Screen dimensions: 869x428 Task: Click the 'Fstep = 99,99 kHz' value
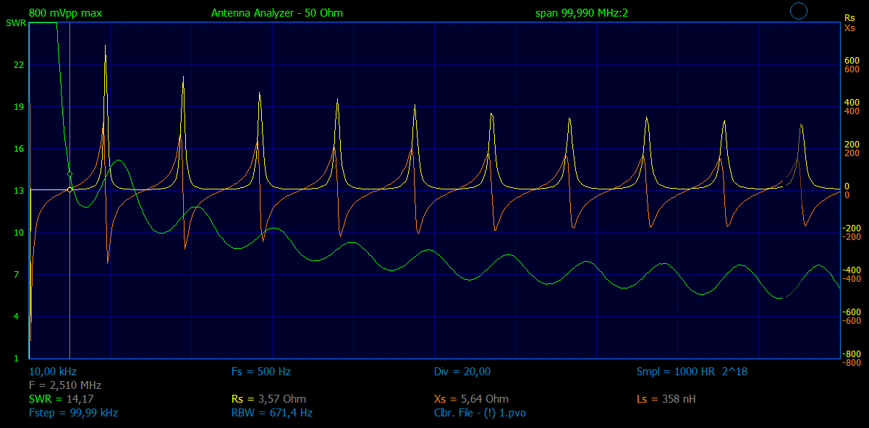pos(73,413)
